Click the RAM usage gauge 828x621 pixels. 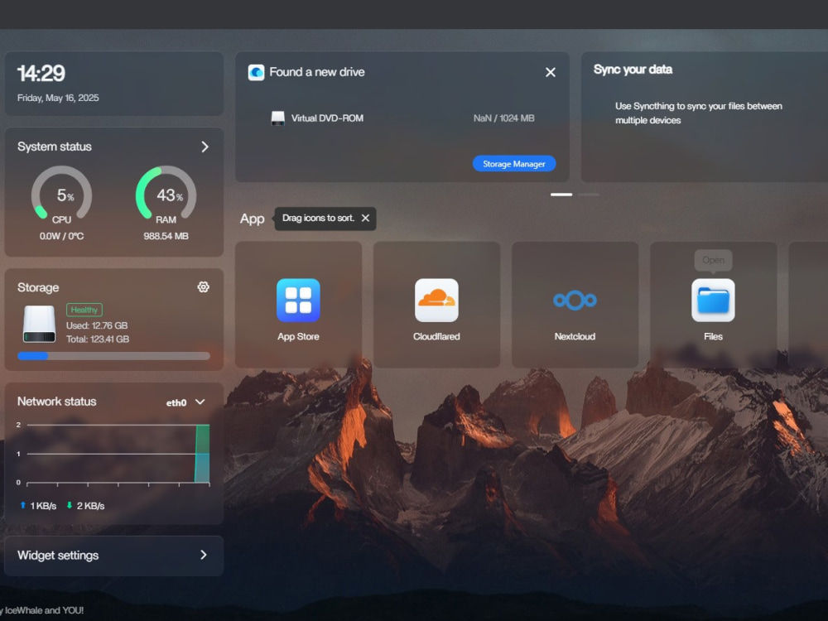(x=166, y=193)
